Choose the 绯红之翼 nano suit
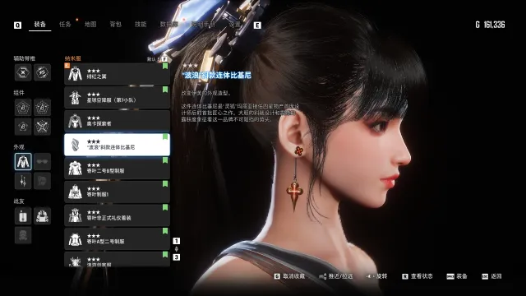The height and width of the screenshot is (296, 526). (x=117, y=74)
